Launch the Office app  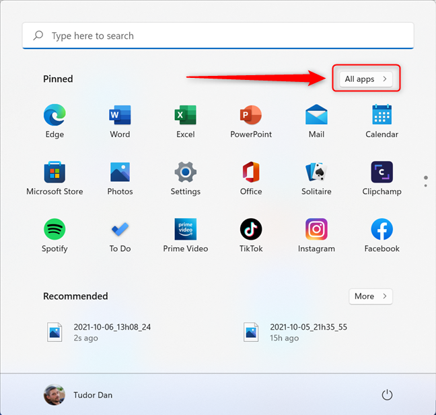(x=251, y=179)
